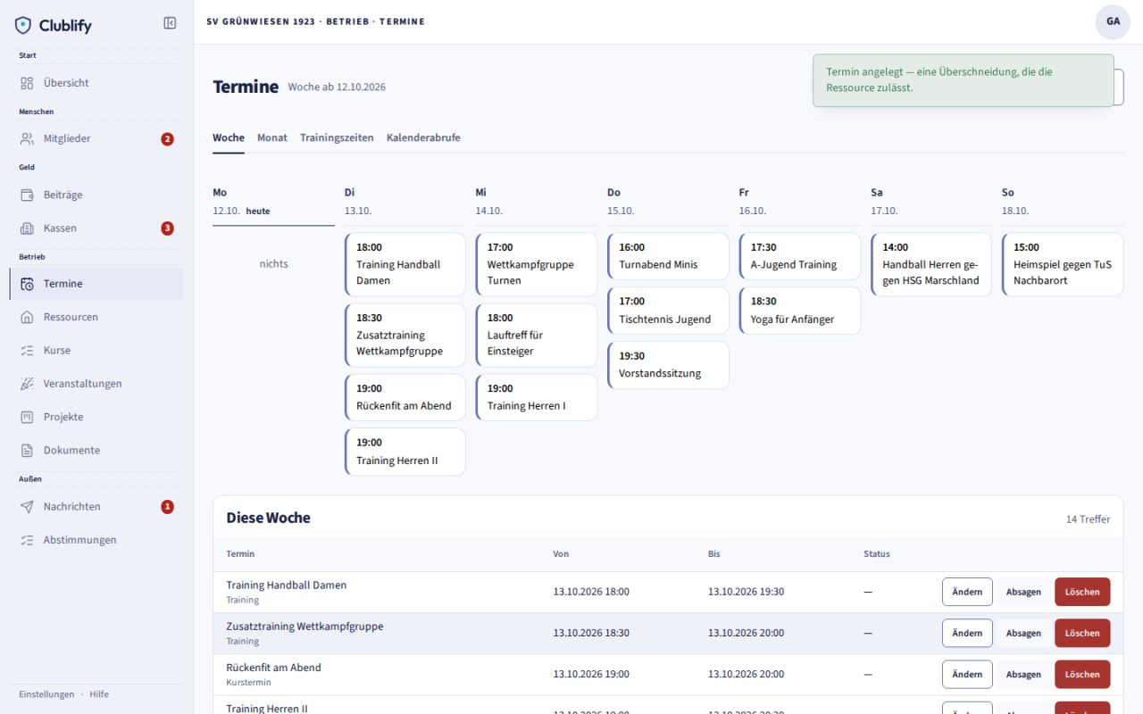
Task: Click the Termine calendar icon
Action: [27, 284]
